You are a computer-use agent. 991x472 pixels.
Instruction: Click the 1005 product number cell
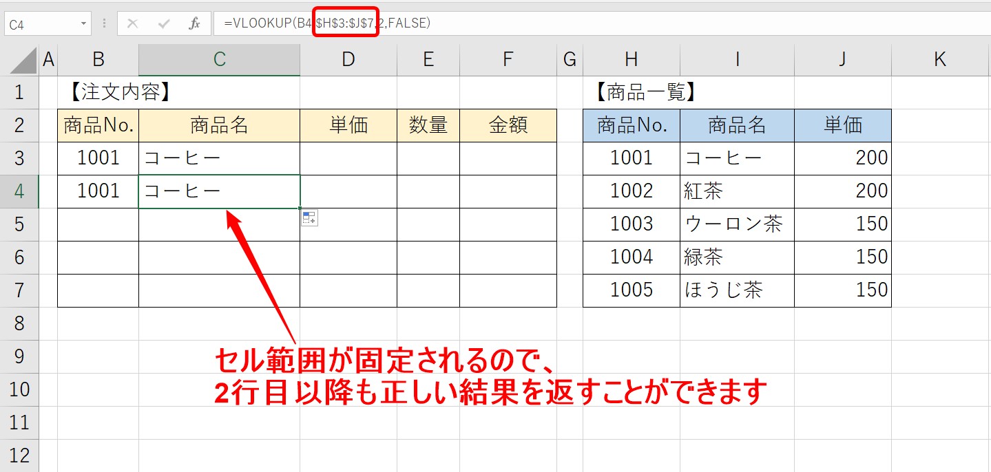coord(631,290)
